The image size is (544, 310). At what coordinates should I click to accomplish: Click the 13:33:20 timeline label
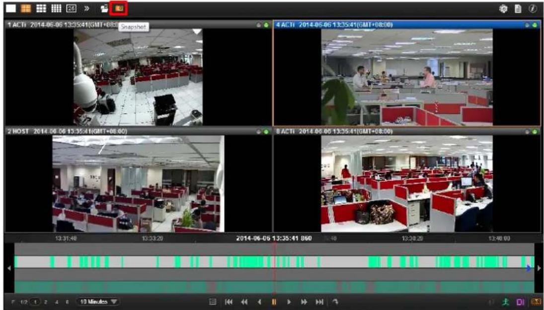click(x=153, y=238)
